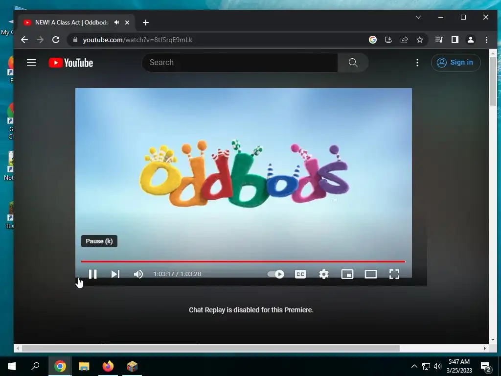Open the Windows Start menu

click(12, 366)
